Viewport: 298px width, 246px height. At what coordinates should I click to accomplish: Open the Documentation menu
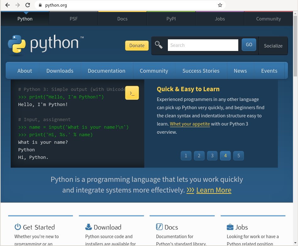point(107,71)
